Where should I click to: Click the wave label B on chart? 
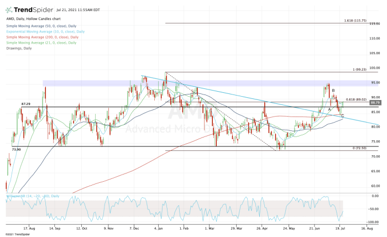tap(333, 91)
